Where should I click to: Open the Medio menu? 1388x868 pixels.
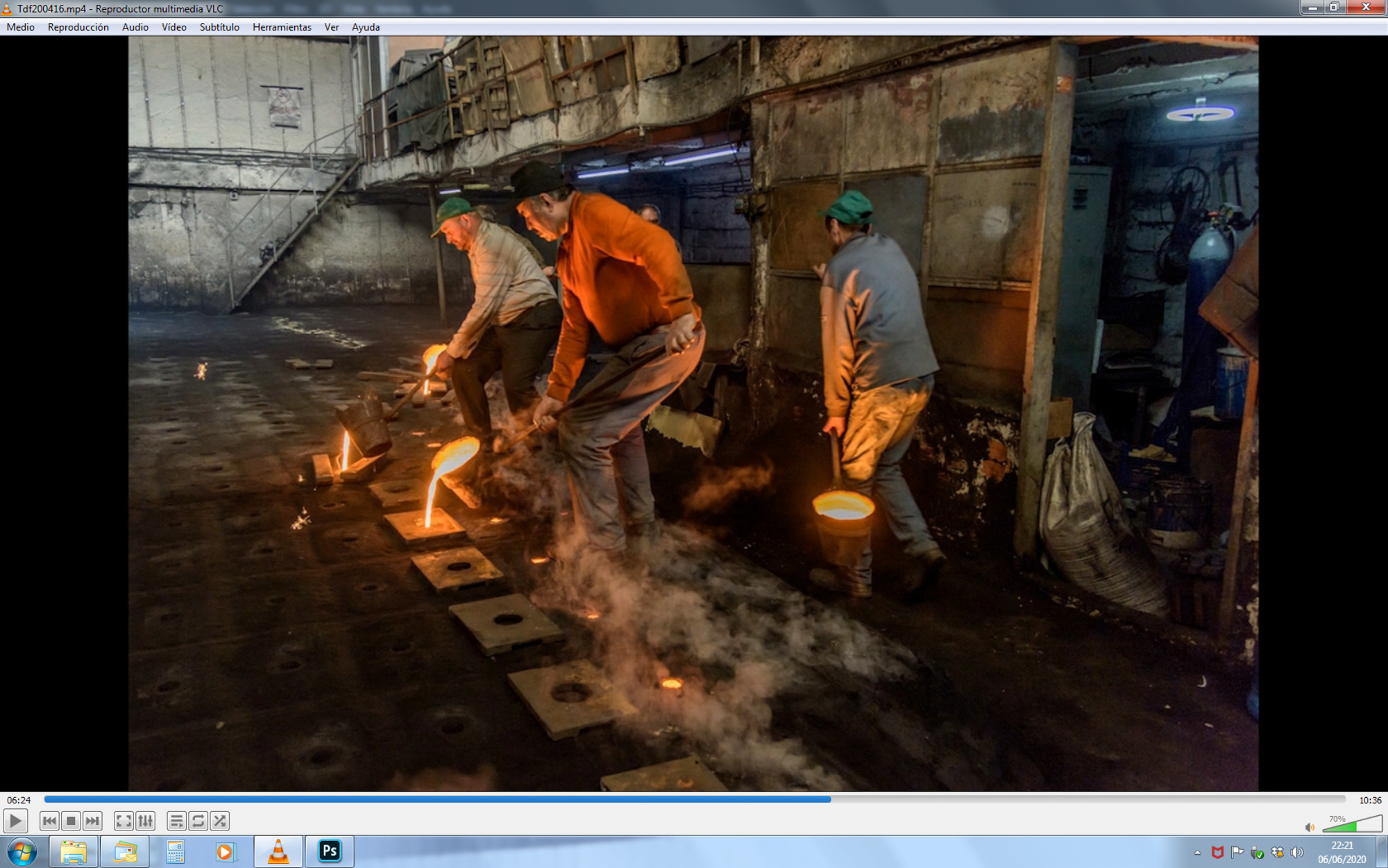tap(20, 27)
